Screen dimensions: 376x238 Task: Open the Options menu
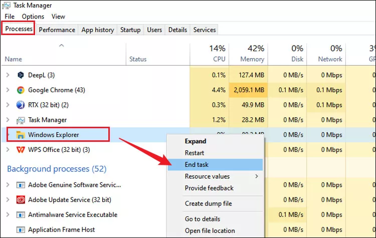(x=33, y=17)
